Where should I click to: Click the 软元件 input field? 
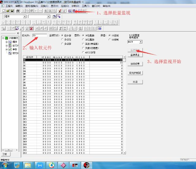(x=40, y=36)
